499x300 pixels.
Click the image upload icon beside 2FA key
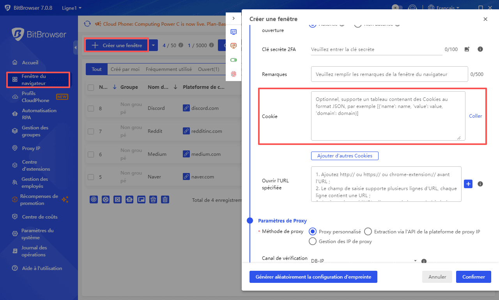pos(467,49)
